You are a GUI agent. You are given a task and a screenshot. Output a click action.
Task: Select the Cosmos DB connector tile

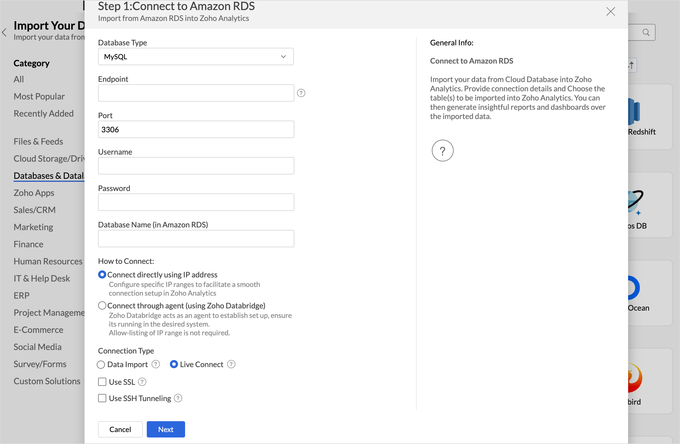pyautogui.click(x=650, y=205)
